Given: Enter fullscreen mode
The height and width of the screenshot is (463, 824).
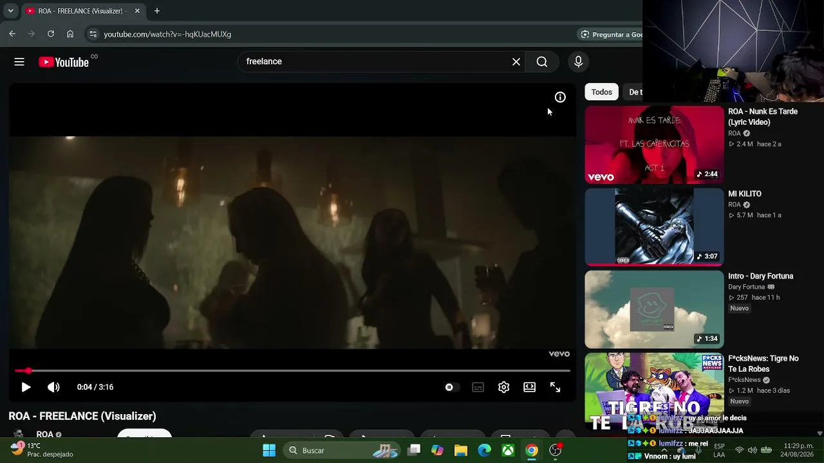Looking at the screenshot, I should [555, 387].
